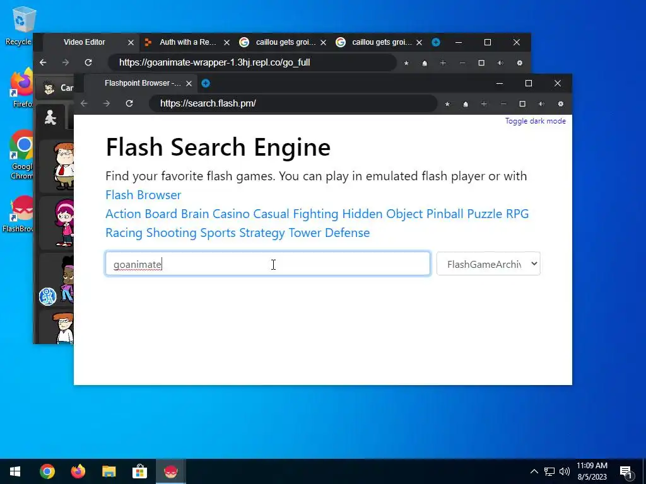
Task: Add a new tab in the Video Editor window
Action: pyautogui.click(x=436, y=42)
